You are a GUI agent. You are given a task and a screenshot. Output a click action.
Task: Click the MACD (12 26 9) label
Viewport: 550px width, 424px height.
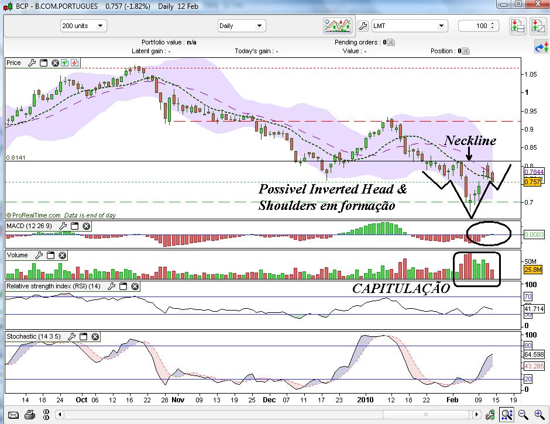(29, 226)
